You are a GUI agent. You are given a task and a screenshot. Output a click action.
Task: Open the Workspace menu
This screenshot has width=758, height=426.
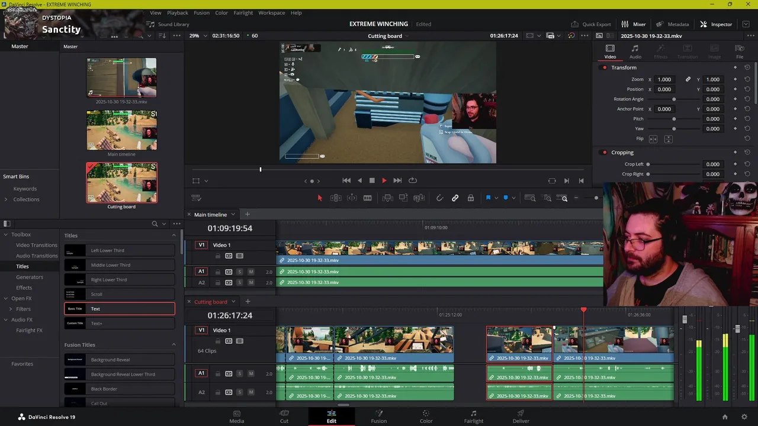click(x=271, y=12)
